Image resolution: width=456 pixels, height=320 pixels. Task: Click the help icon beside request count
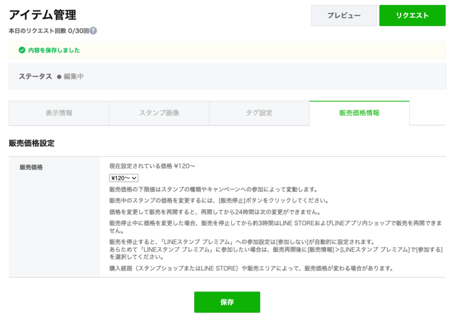point(93,31)
